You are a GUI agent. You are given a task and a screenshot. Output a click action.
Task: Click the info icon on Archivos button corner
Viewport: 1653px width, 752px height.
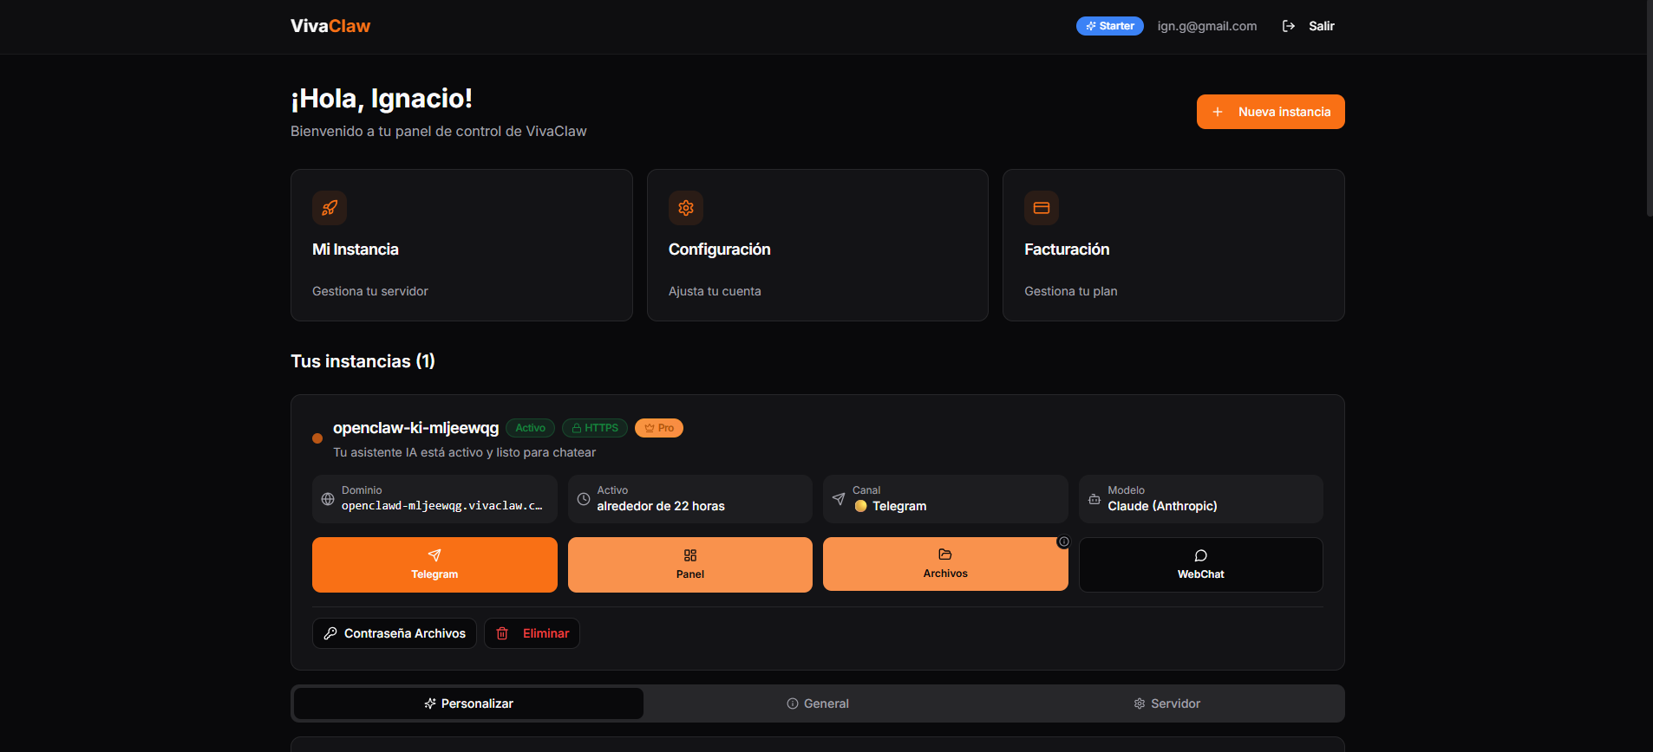(1063, 541)
